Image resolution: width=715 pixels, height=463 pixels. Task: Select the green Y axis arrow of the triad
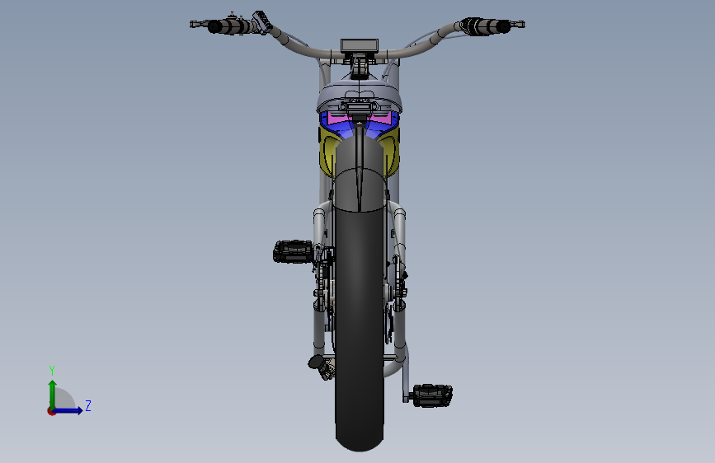(53, 395)
